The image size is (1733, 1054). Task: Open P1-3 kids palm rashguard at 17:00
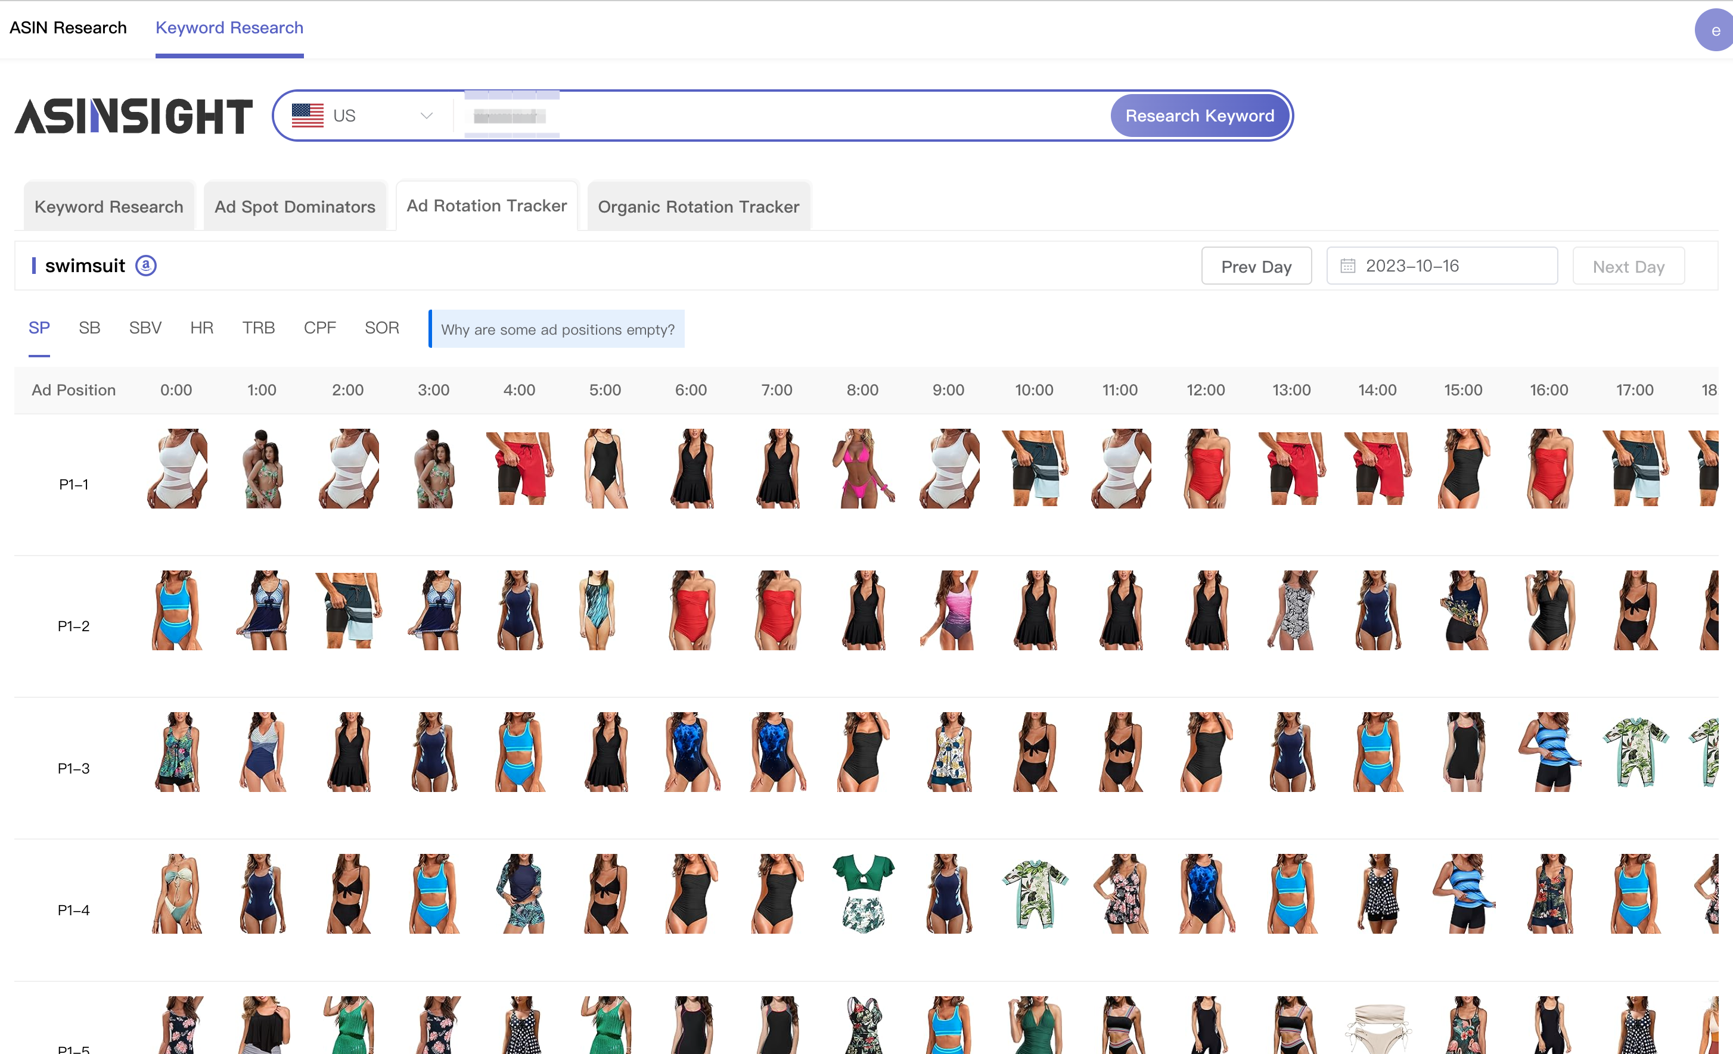(1635, 752)
